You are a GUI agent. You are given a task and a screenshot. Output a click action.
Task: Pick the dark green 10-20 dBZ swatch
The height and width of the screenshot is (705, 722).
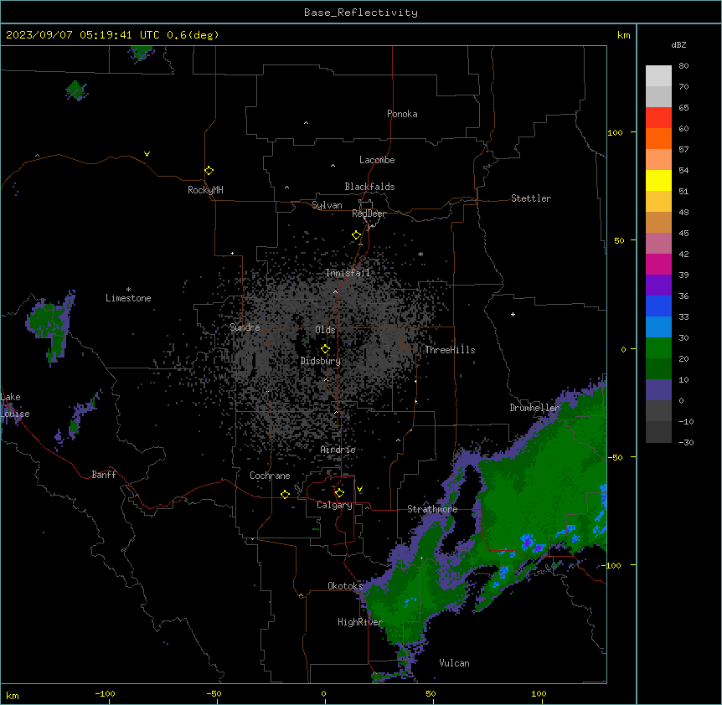(x=658, y=369)
